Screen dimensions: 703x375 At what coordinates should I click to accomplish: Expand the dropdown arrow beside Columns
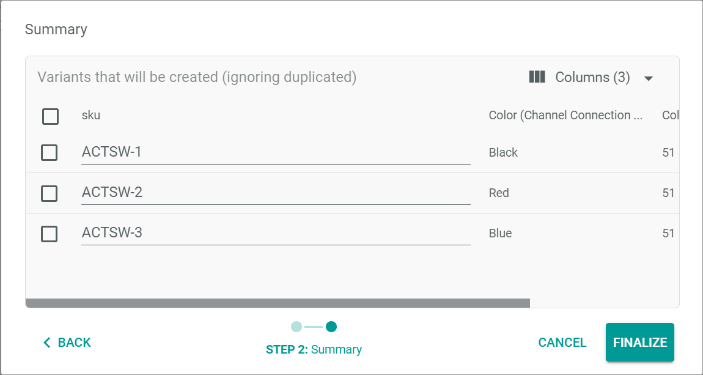click(649, 78)
